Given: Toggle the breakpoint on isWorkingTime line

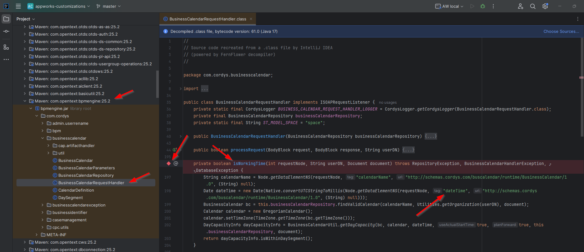Looking at the screenshot, I should pos(169,163).
